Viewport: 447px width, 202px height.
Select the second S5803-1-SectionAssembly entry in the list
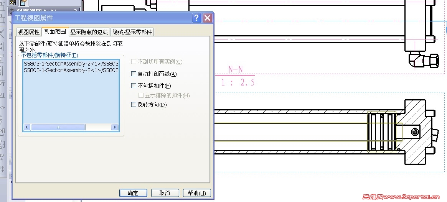click(71, 70)
